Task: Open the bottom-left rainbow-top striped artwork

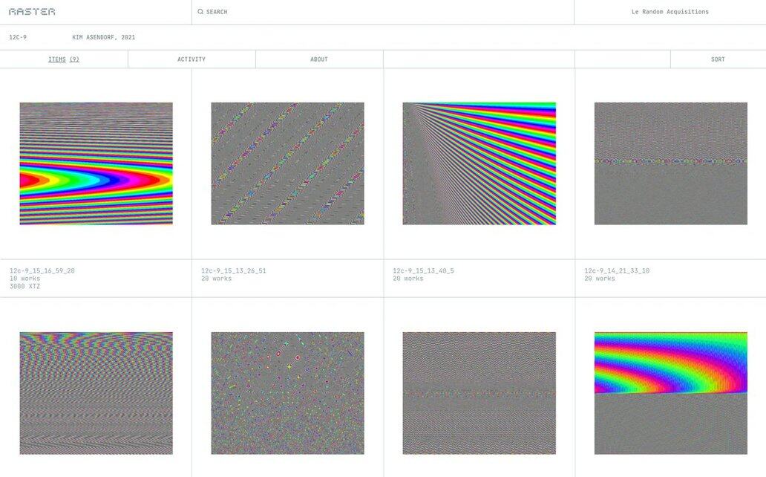Action: [96, 393]
